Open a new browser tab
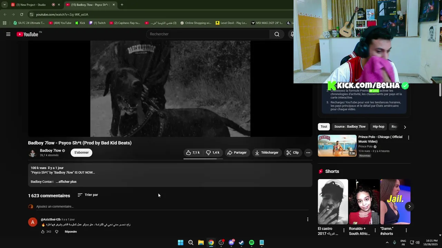442x248 pixels. 122,5
